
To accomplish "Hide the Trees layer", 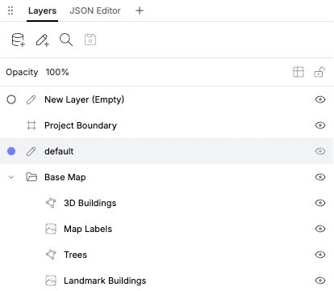I will click(x=320, y=255).
